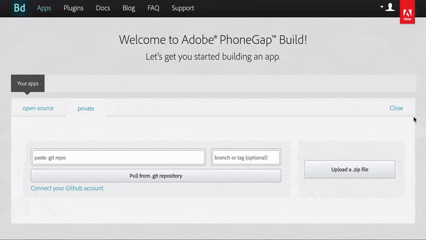This screenshot has width=426, height=240.
Task: Open the Support navigation item
Action: pos(183,8)
